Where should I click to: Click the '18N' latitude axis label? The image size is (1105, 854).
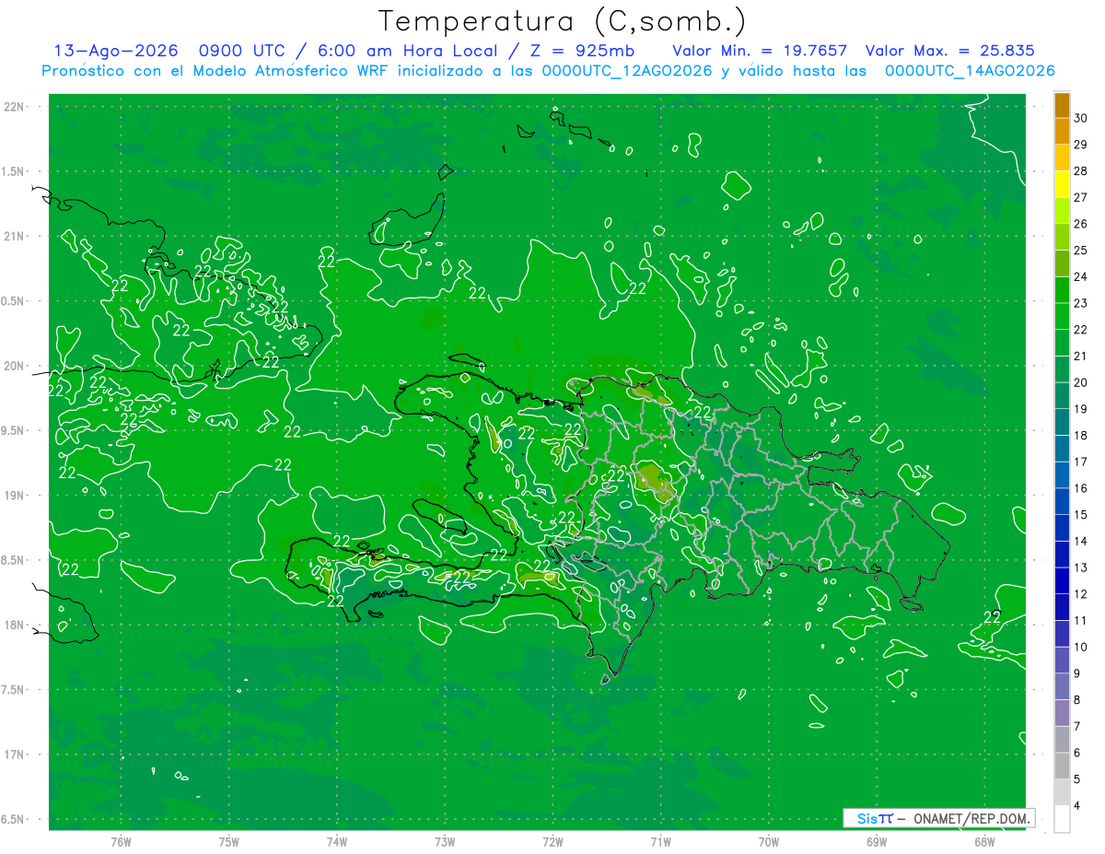coord(16,625)
